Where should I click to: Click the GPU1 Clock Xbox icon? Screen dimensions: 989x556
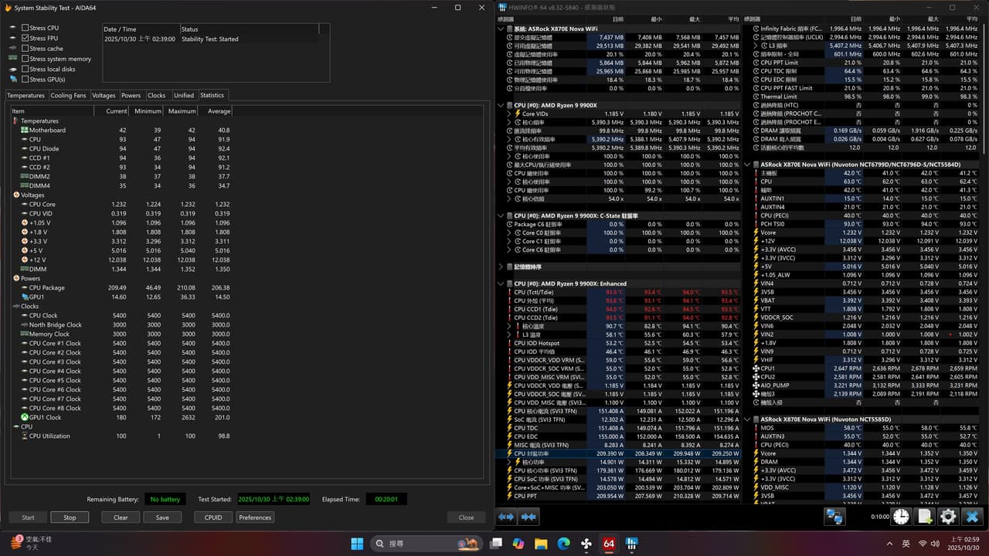click(24, 418)
